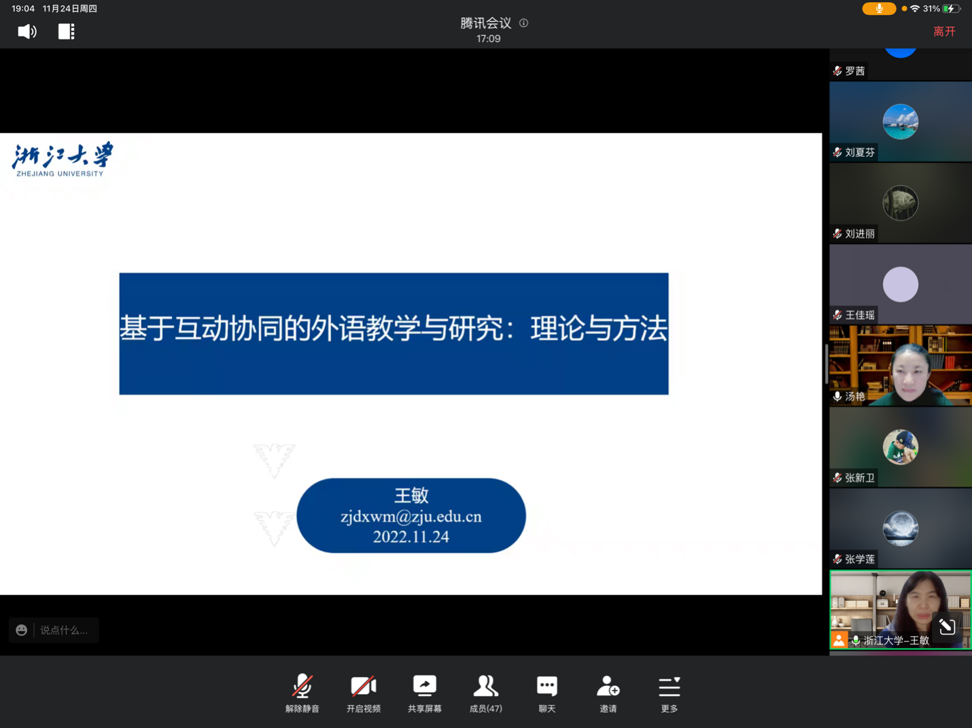
Task: Tap the muted mic icon beside 刘夏芬
Action: 837,152
